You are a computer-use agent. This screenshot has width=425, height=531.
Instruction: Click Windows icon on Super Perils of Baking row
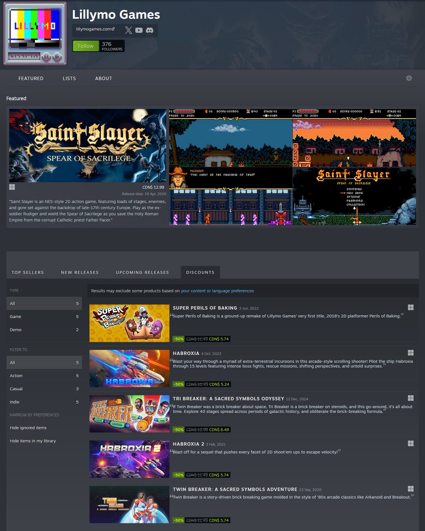tap(410, 308)
